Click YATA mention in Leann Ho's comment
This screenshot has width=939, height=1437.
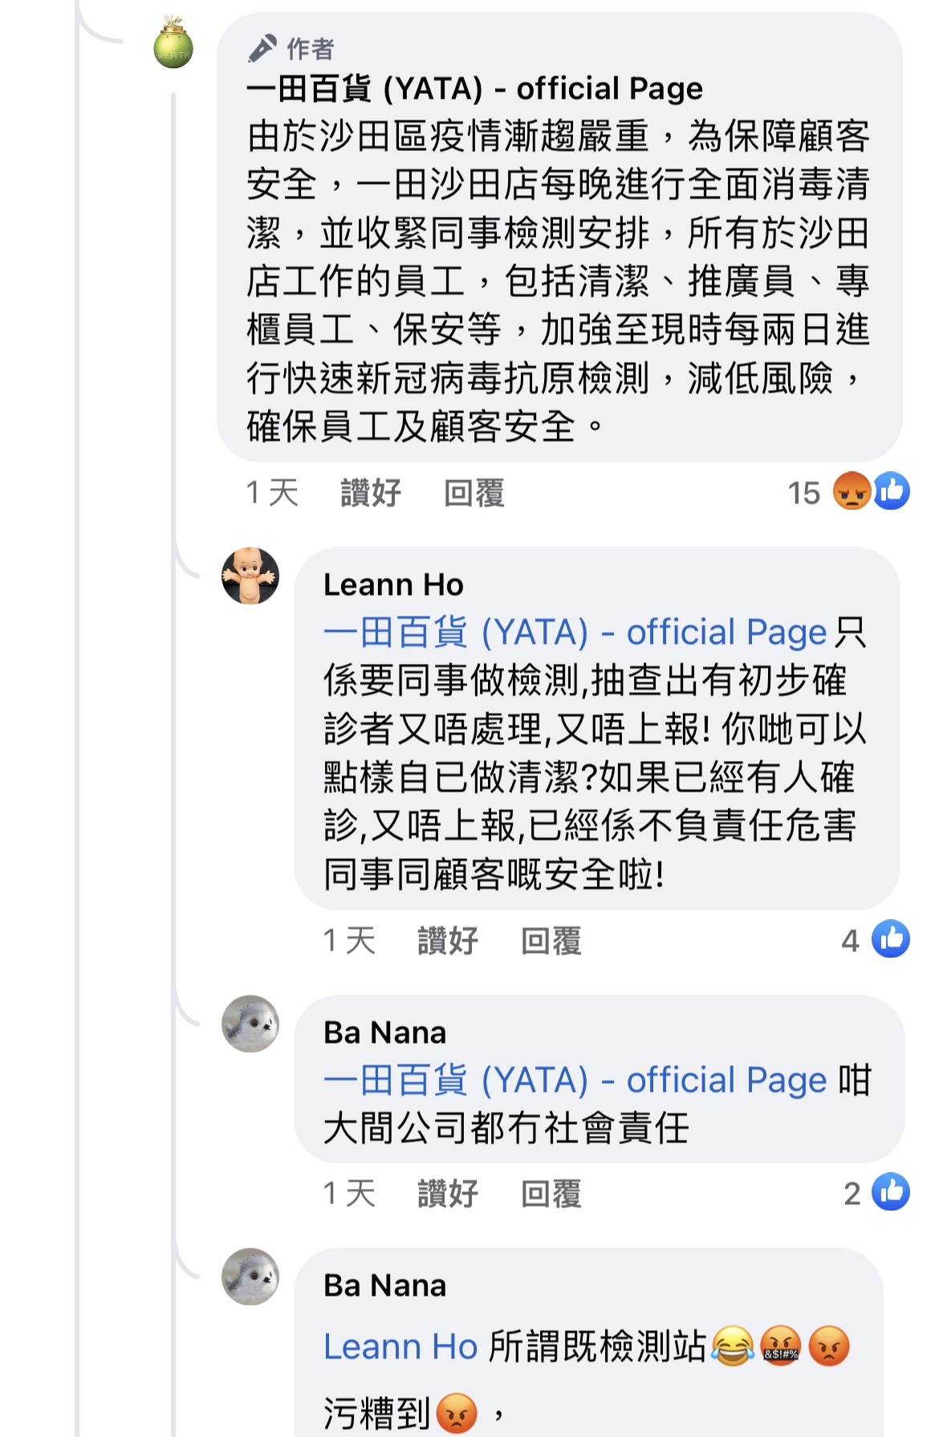(x=575, y=633)
